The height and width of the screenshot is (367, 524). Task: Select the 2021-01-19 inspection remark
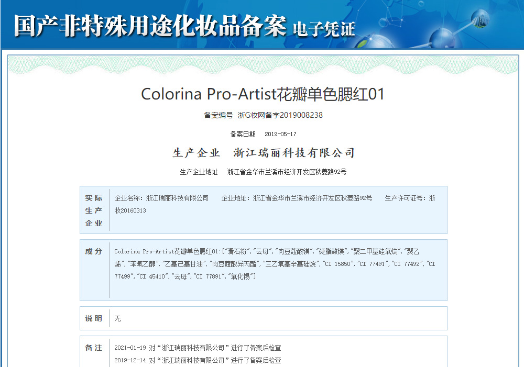click(x=198, y=348)
